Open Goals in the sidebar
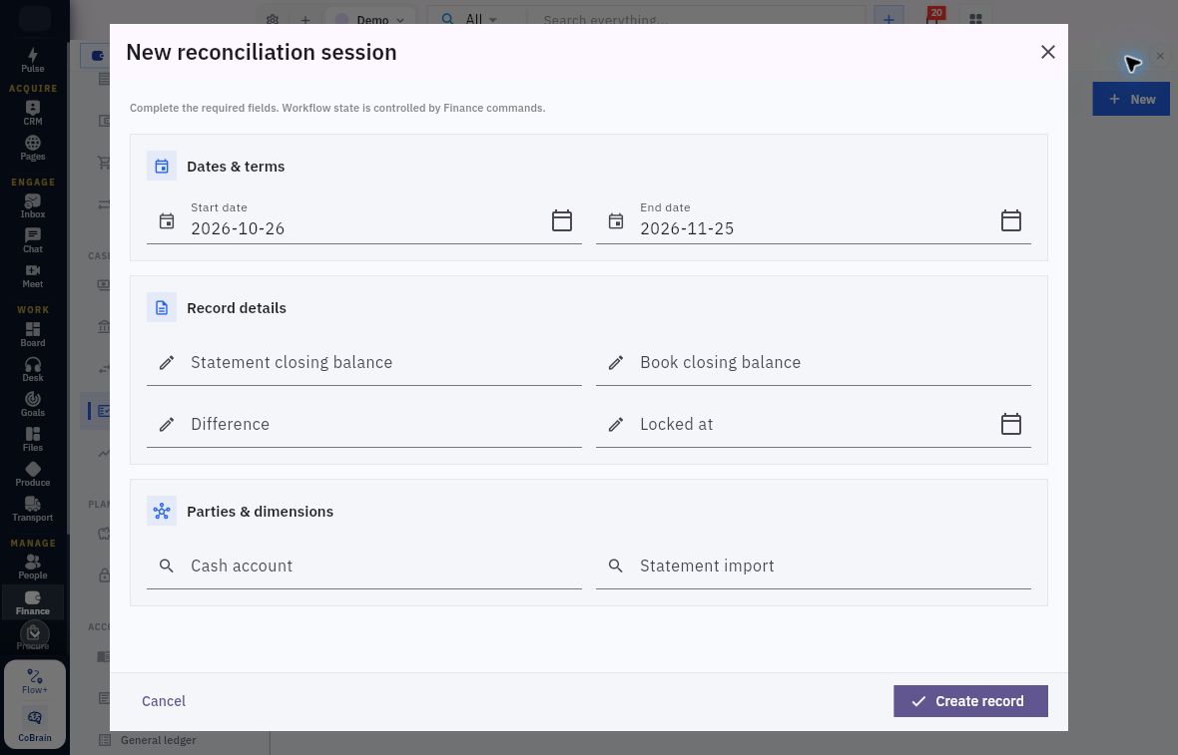The height and width of the screenshot is (755, 1178). [32, 404]
